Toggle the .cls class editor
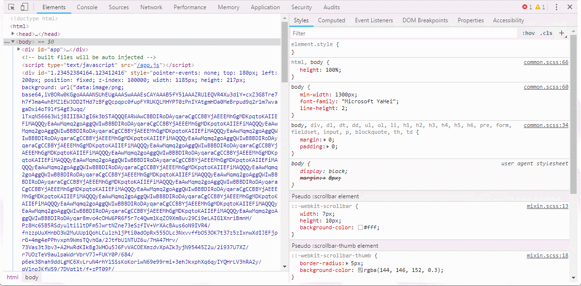This screenshot has width=581, height=286. [x=546, y=33]
